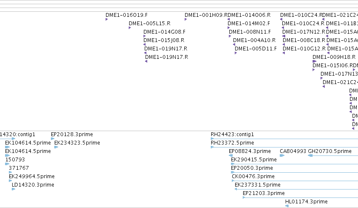The height and width of the screenshot is (208, 358).
Task: Select the EK237331.5prime label
Action: 257,185
